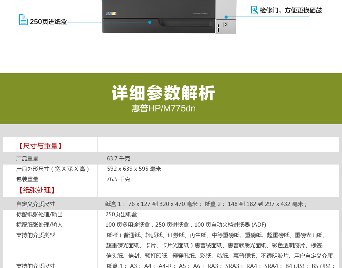The width and height of the screenshot is (342, 268).
Task: Click the blue dot on the maintenance door
Action: [226, 17]
